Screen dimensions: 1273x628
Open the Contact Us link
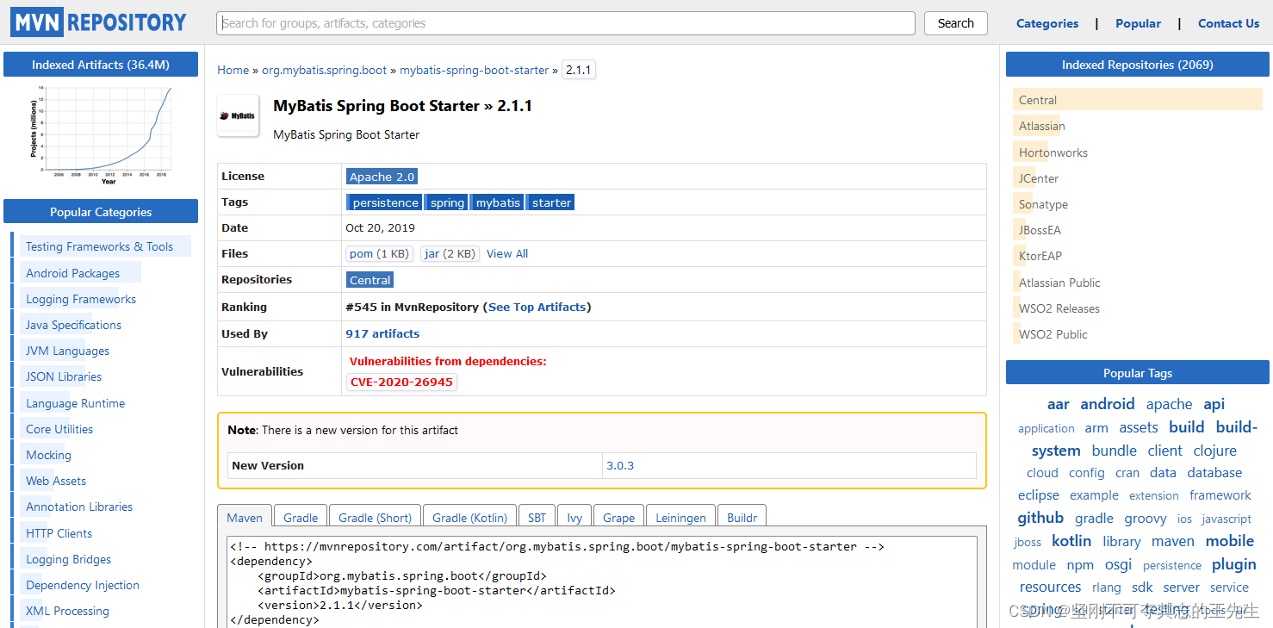1228,23
